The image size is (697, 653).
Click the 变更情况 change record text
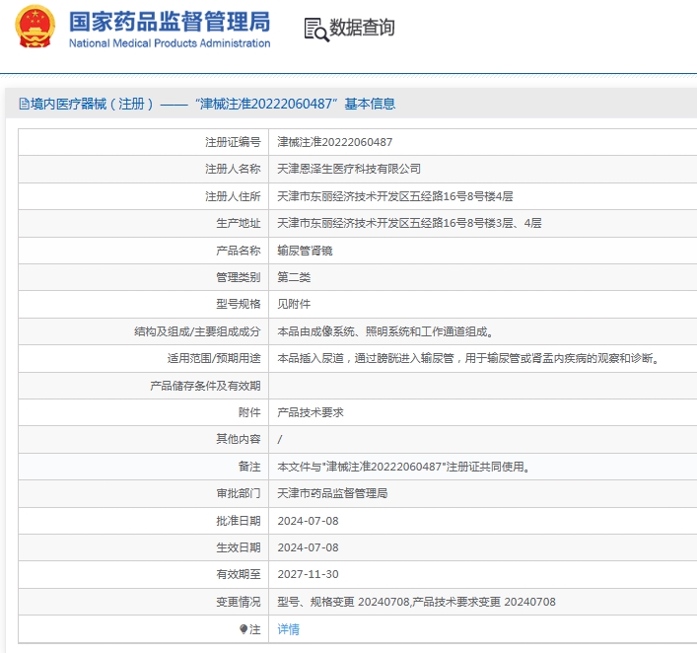click(x=416, y=602)
